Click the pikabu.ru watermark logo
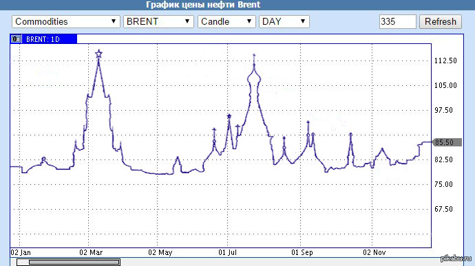 pos(456,258)
